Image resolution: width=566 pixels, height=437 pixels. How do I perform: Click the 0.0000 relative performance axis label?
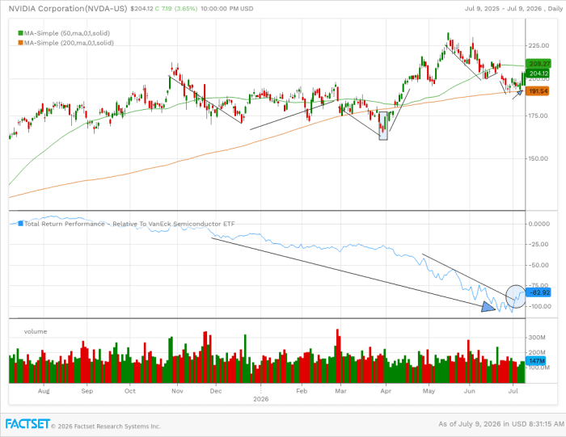tap(539, 224)
